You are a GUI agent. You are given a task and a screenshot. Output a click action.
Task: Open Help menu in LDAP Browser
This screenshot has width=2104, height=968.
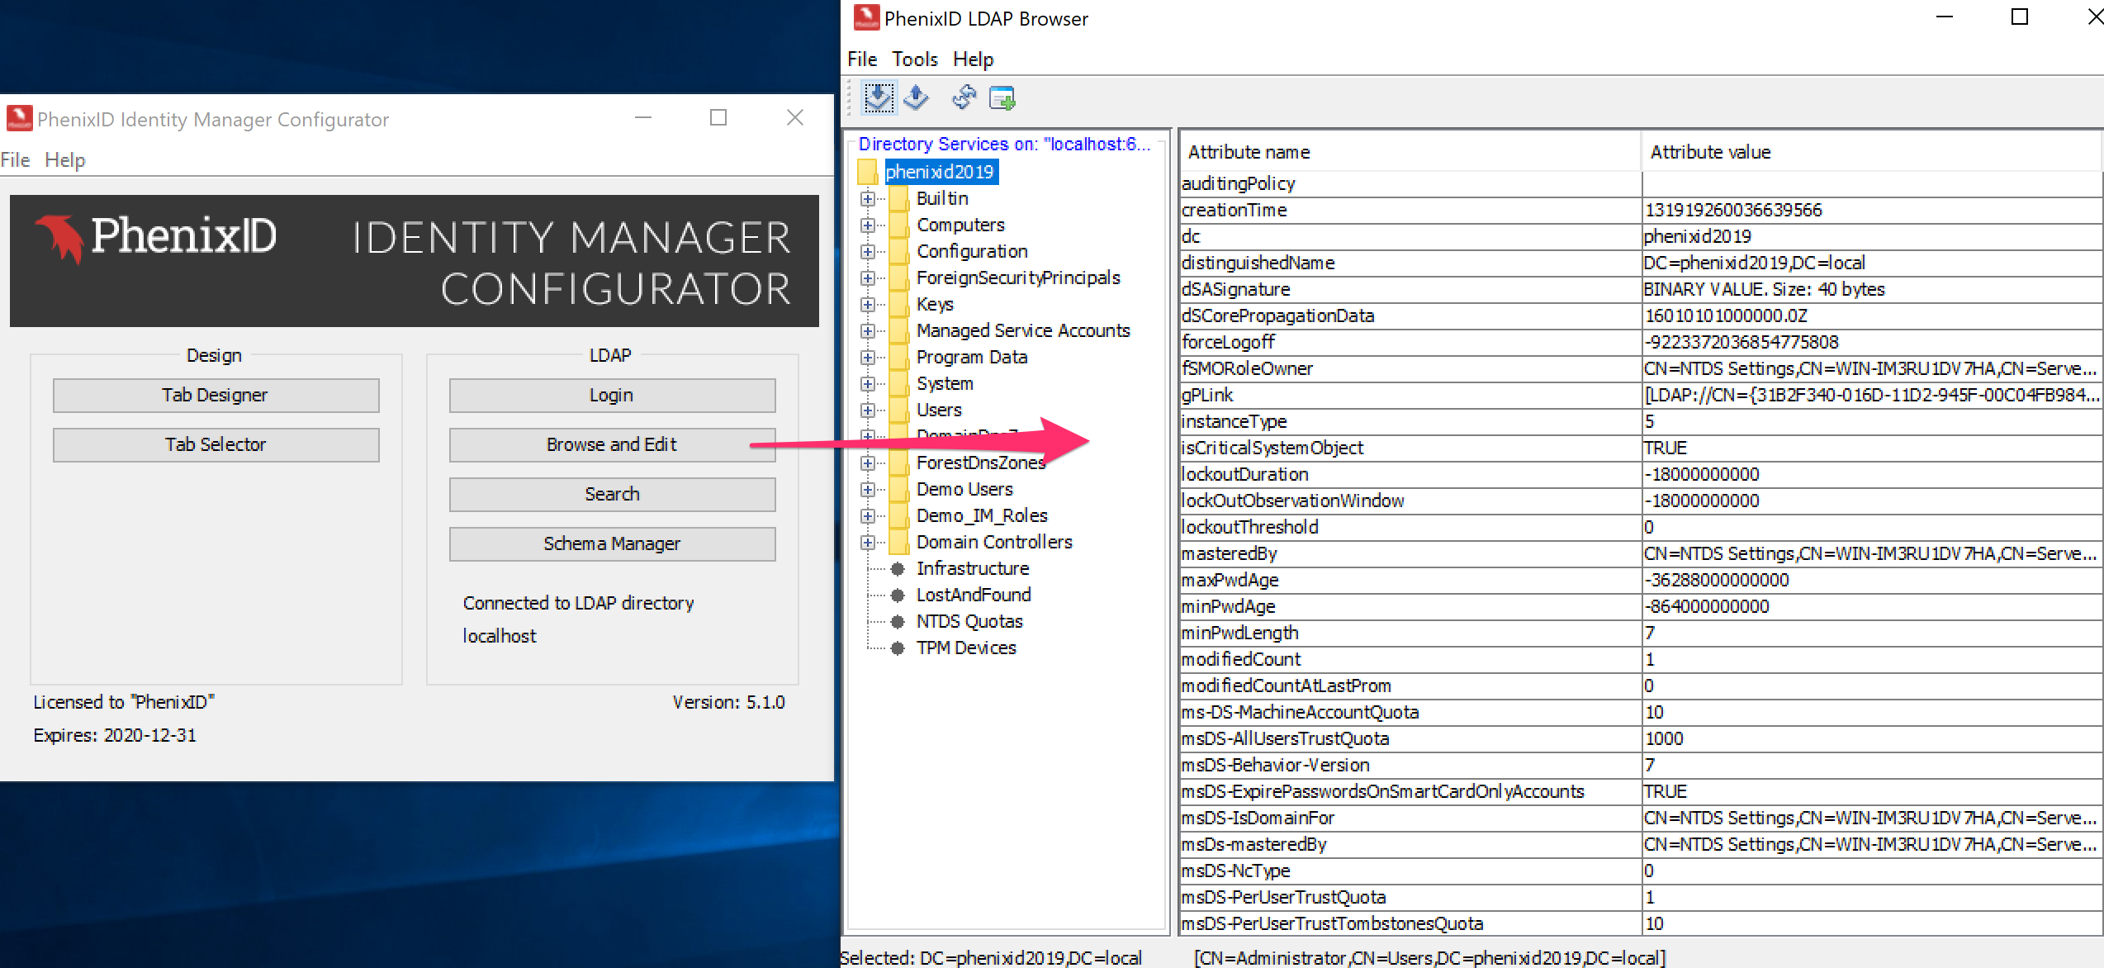973,59
